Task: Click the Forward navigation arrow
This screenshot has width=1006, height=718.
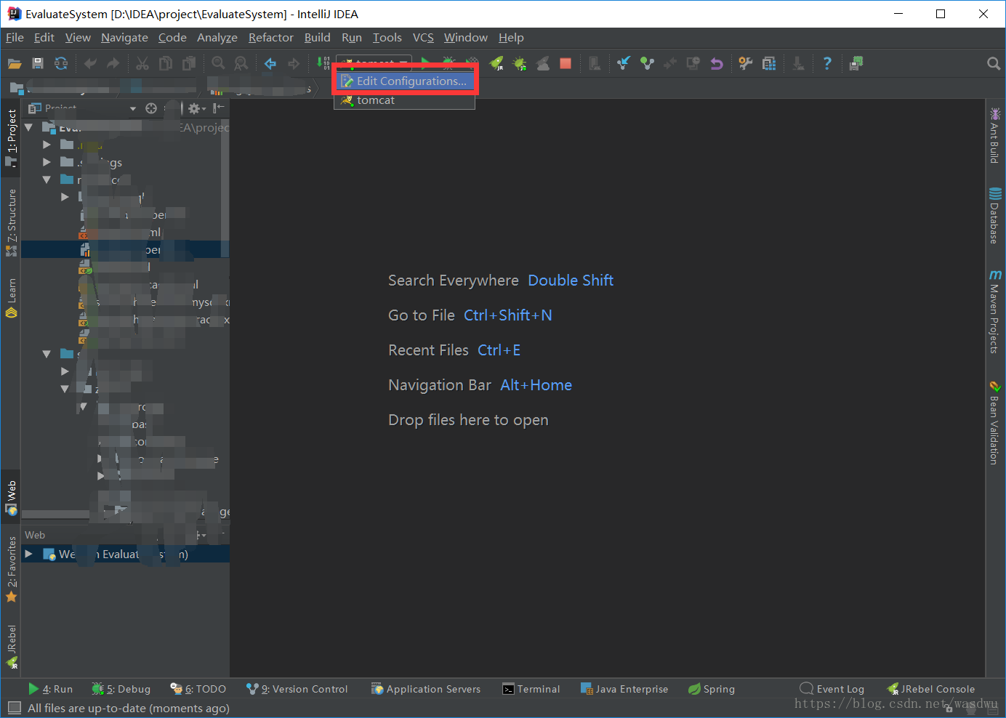Action: pos(294,64)
